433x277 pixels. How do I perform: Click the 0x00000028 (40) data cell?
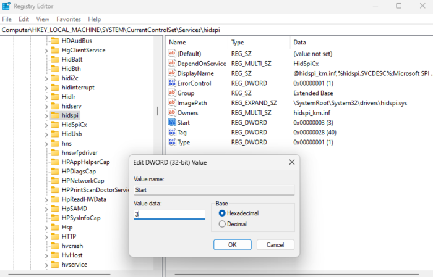click(x=315, y=133)
